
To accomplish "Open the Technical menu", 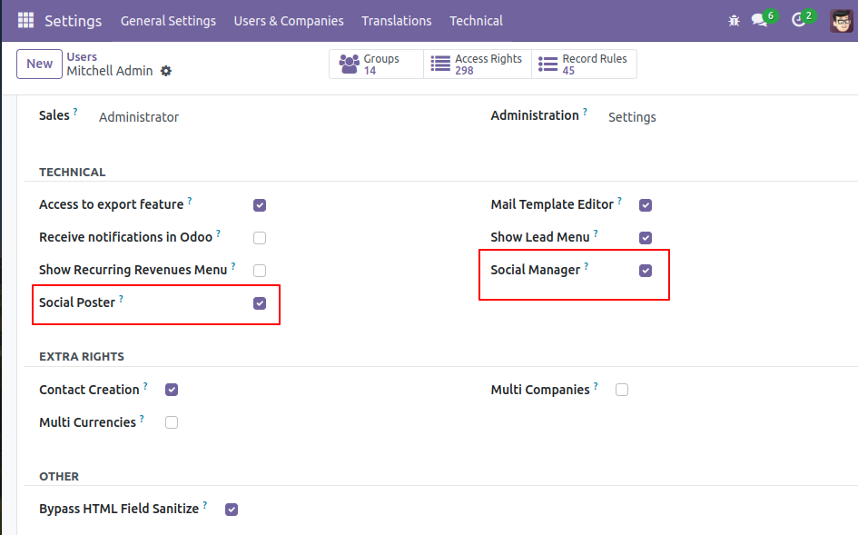I will coord(476,21).
